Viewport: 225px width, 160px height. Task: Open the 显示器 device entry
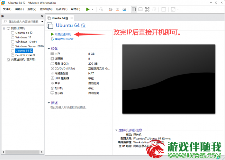tap(59, 93)
